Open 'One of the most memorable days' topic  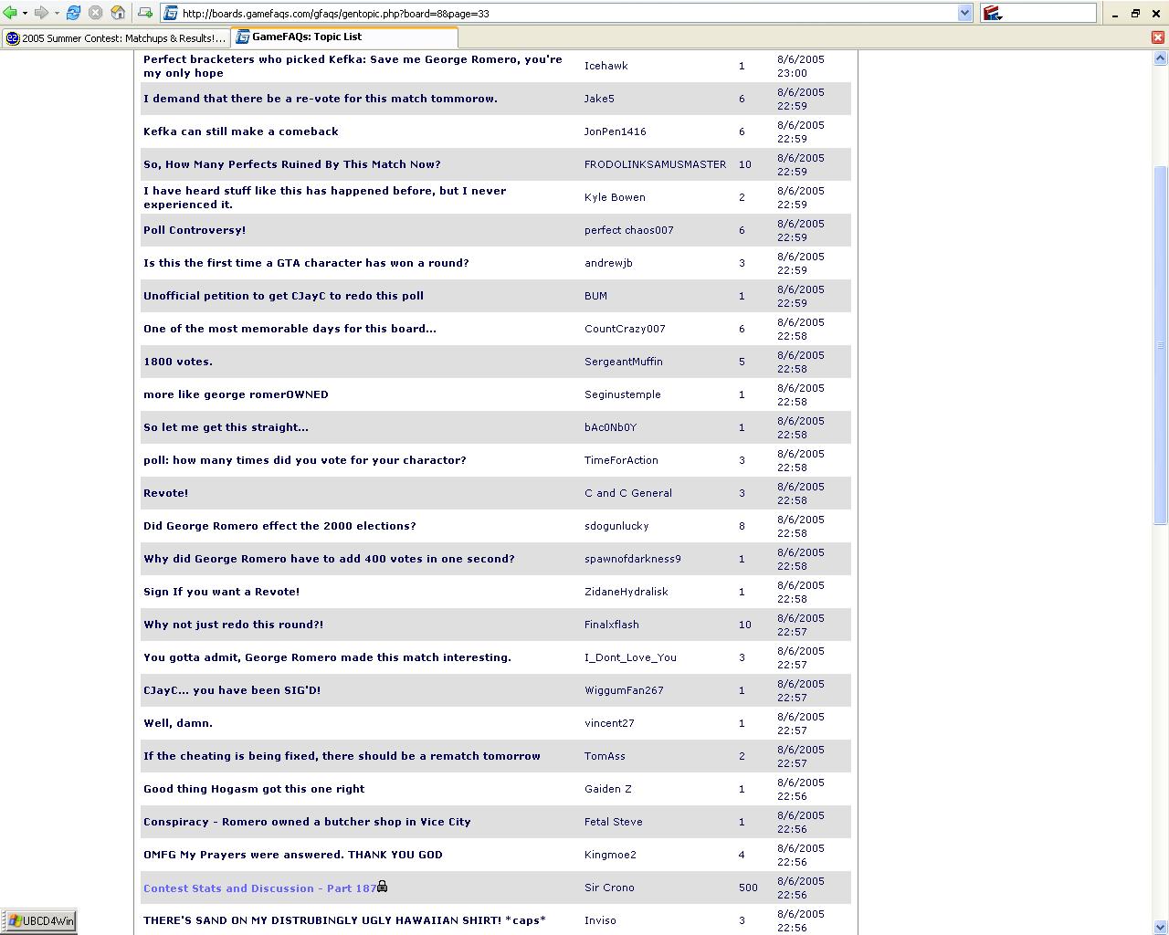(x=290, y=329)
